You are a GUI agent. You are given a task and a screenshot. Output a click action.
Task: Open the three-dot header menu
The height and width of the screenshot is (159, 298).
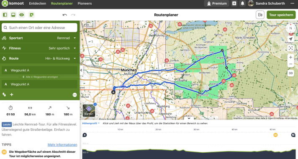(292, 3)
